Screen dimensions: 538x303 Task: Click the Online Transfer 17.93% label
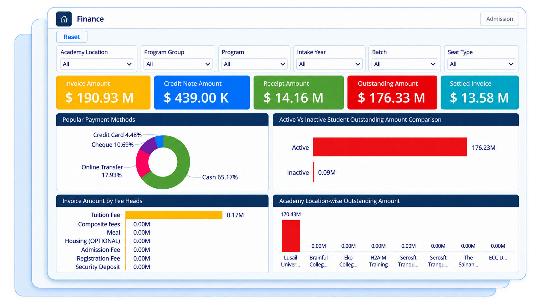(102, 171)
